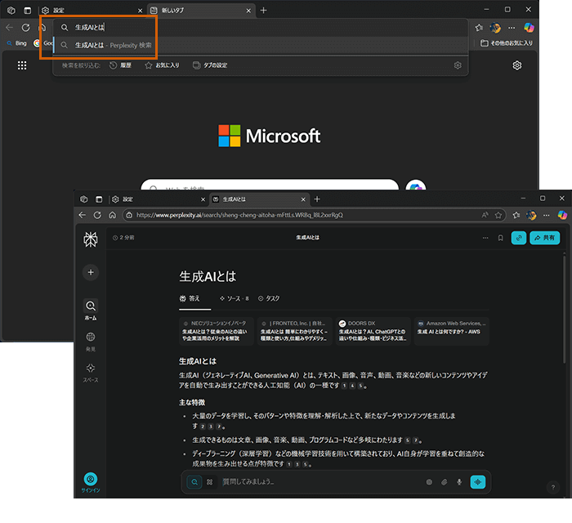Viewport: 572px width, 523px height.
Task: Open the source globe icon in the question box
Action: [x=429, y=482]
